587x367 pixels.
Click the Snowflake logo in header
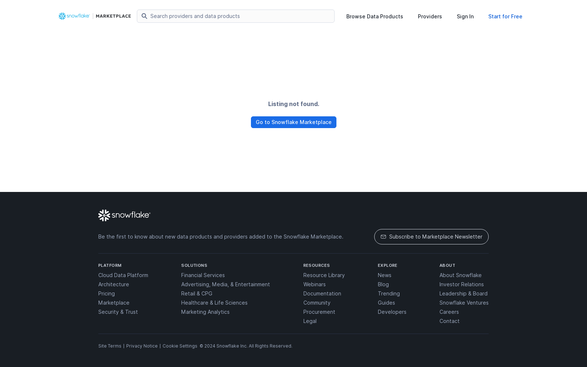(x=74, y=16)
